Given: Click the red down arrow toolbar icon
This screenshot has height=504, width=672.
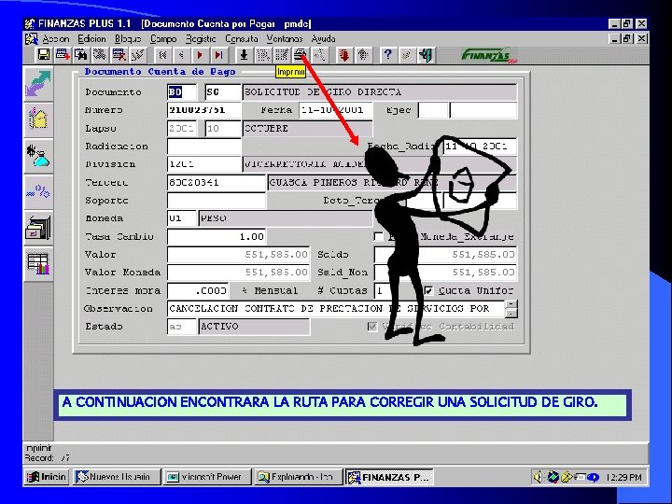Looking at the screenshot, I should (x=344, y=55).
